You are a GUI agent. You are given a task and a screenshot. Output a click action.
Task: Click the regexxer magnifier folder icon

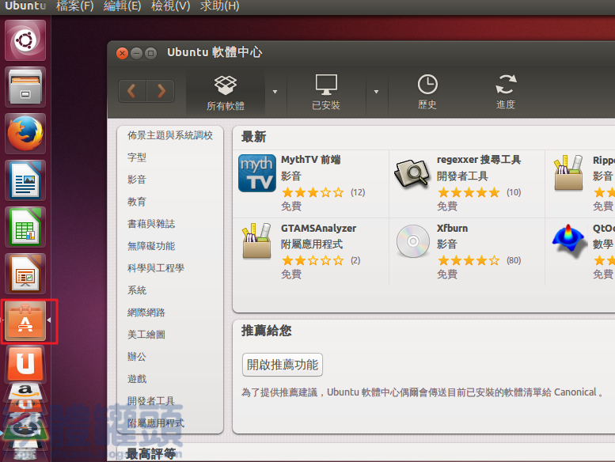point(412,173)
